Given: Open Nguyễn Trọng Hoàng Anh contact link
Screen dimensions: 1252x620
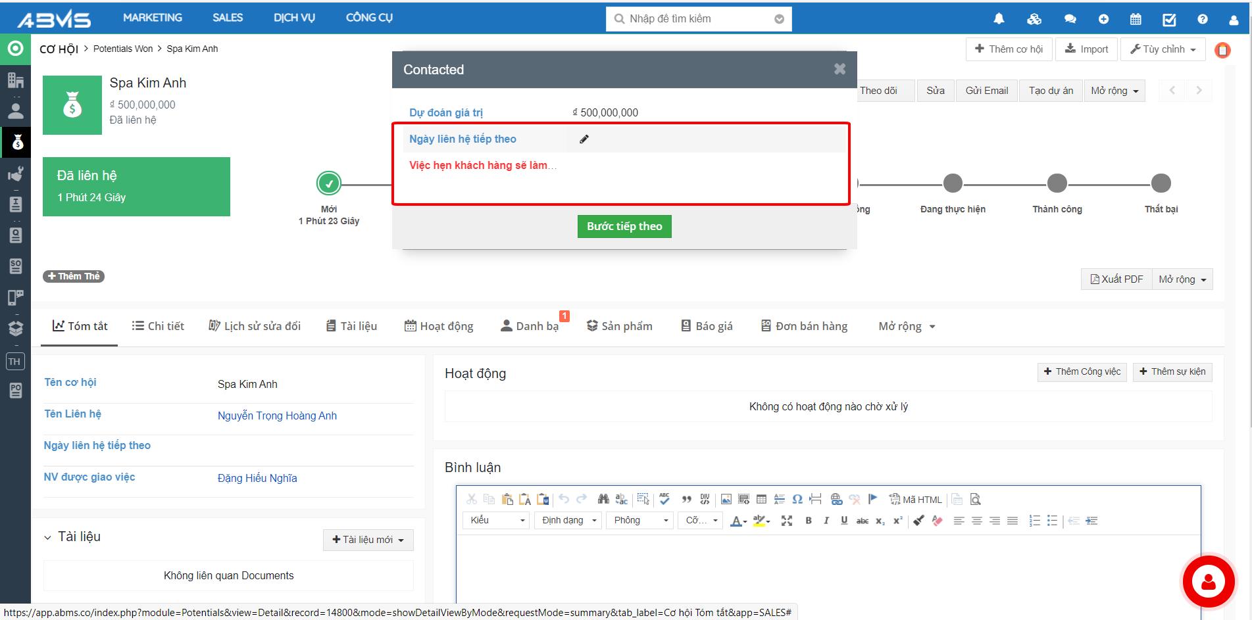Looking at the screenshot, I should tap(277, 416).
